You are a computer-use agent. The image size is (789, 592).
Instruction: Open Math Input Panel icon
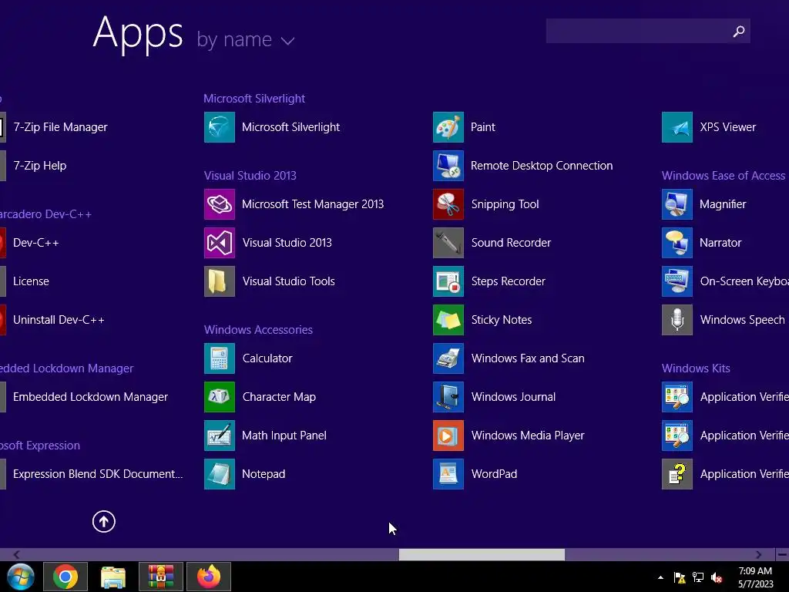[x=220, y=436]
